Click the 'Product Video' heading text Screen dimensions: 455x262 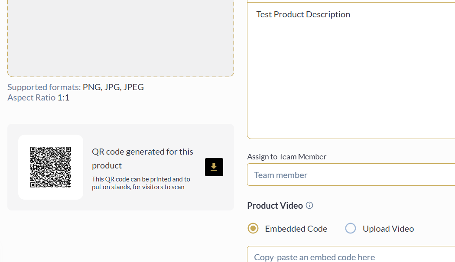coord(275,205)
